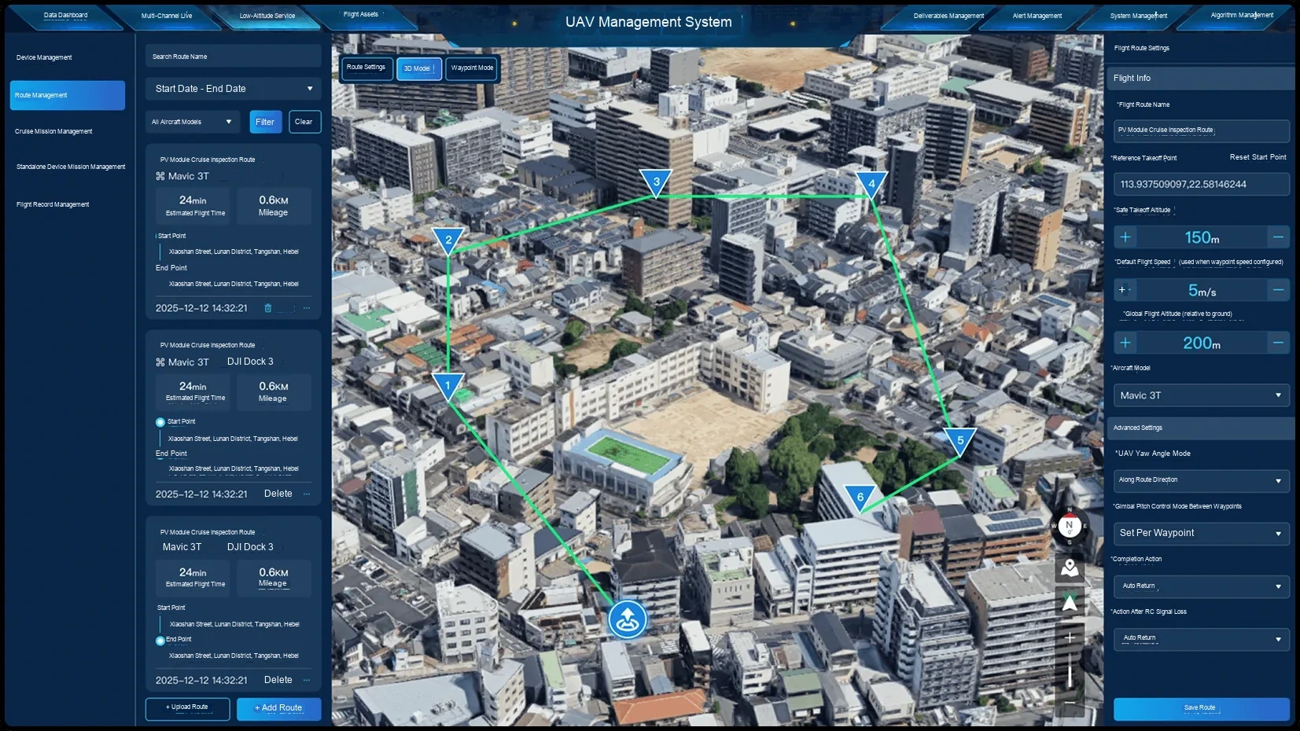
Task: Decrease Safe Takeoff Altitude with minus
Action: pos(1279,237)
